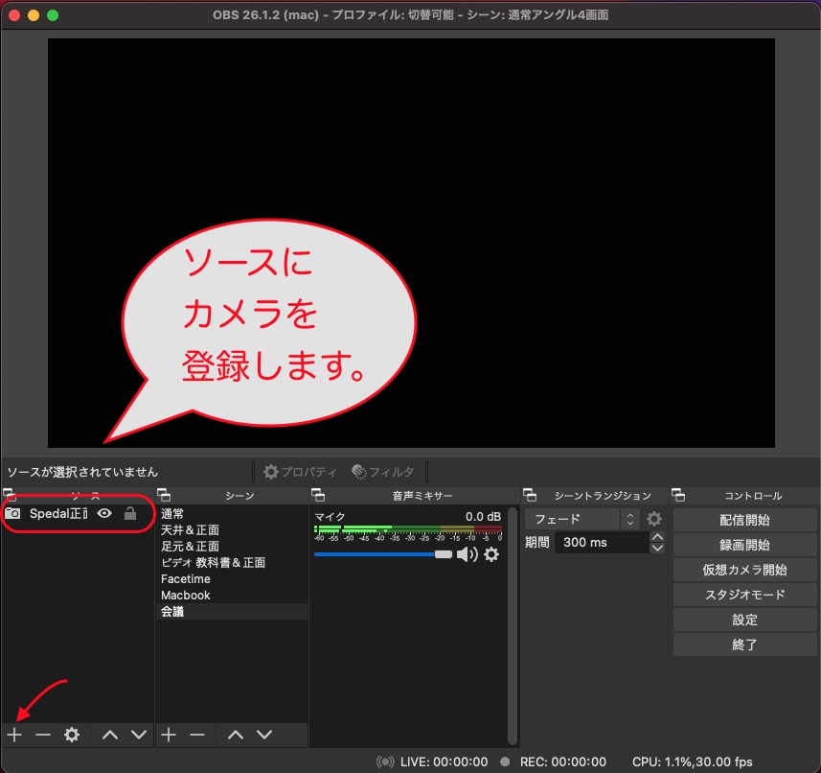
Task: Click the 仮想カメラ開始 button
Action: [x=744, y=569]
